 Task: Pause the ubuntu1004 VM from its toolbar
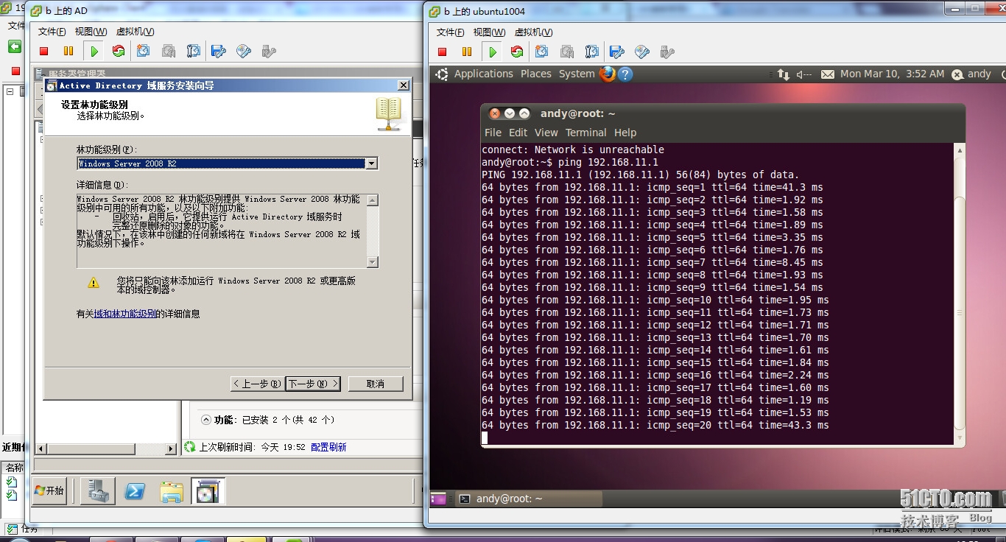(467, 52)
